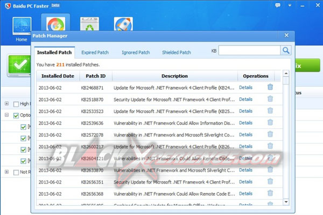
Task: Open Details for KB2572078
Action: (245, 134)
